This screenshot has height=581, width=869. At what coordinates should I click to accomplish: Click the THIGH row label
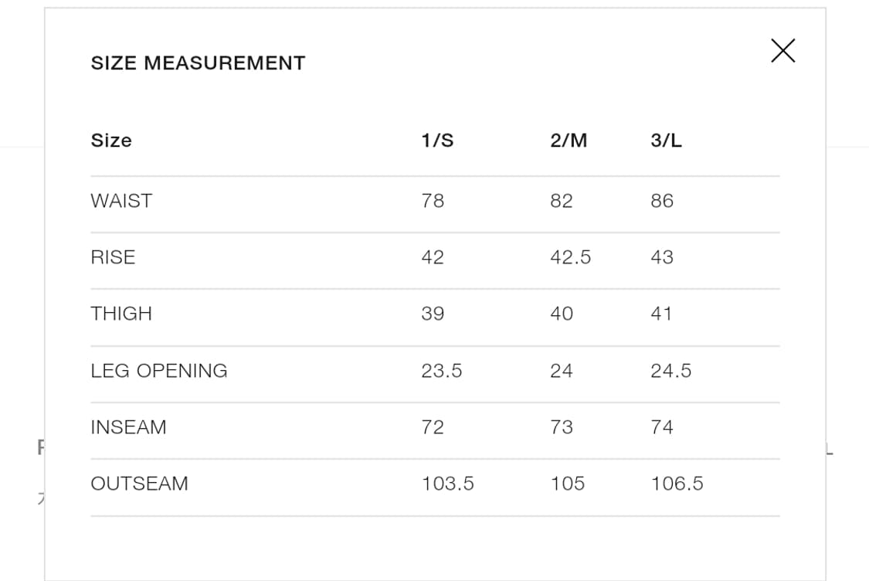[x=121, y=314]
